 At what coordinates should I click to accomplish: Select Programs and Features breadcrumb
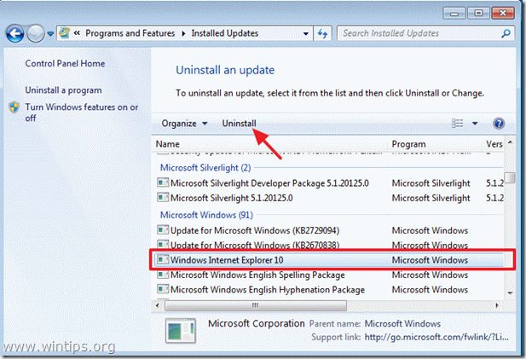point(130,33)
